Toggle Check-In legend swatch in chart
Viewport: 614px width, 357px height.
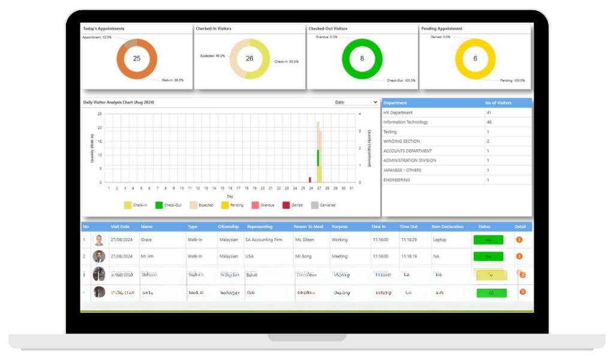128,205
